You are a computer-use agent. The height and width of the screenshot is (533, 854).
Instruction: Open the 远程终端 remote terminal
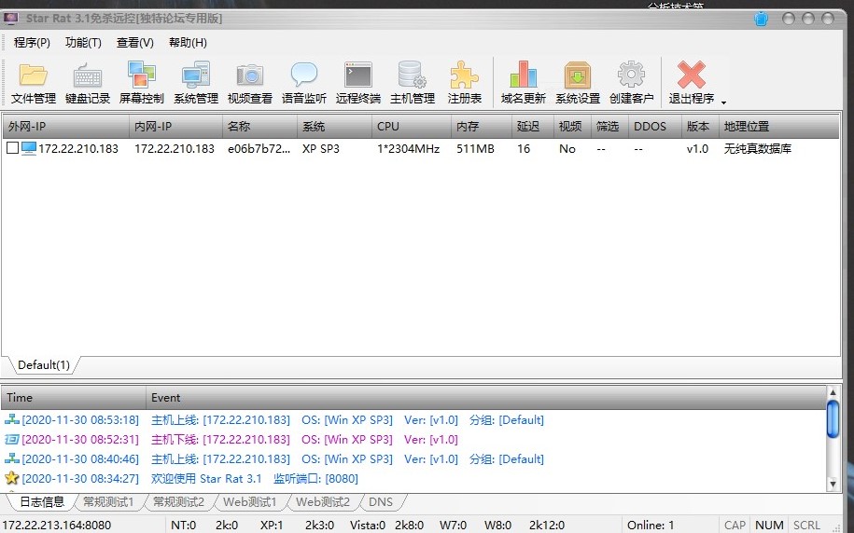coord(357,83)
